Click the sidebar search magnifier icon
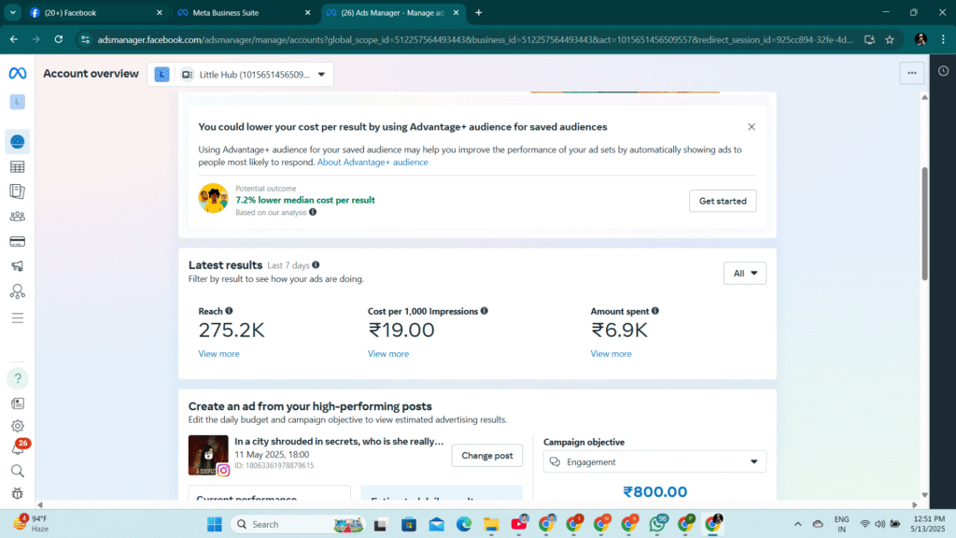 18,471
